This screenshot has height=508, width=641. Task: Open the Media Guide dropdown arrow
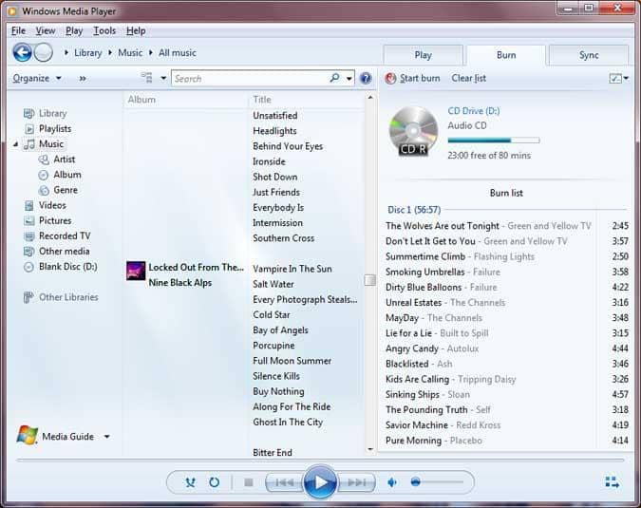coord(106,437)
